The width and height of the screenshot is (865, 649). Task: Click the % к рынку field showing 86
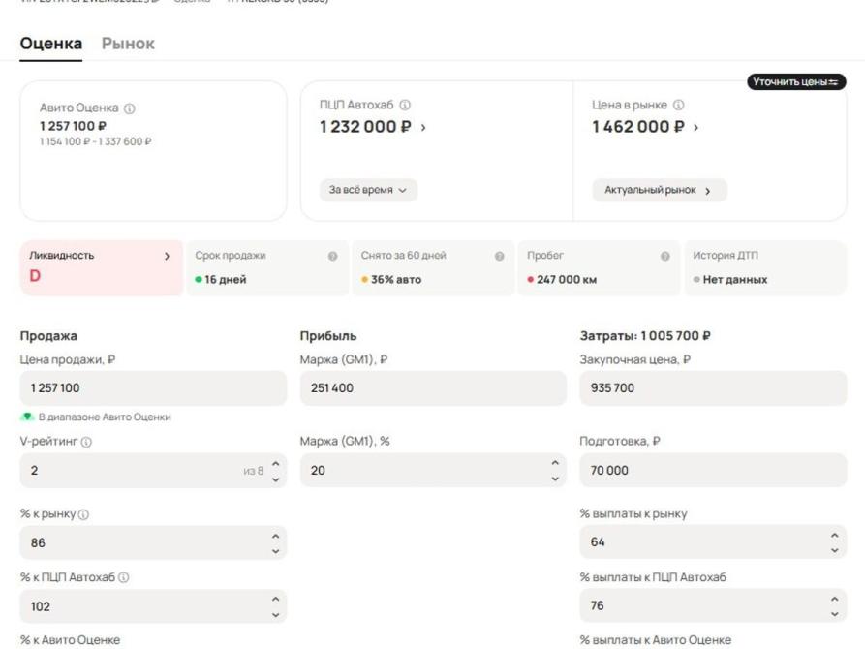coord(153,542)
